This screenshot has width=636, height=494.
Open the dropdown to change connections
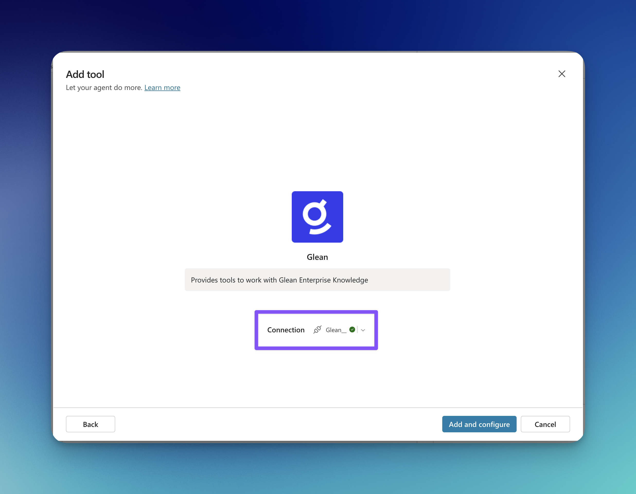[x=363, y=330]
